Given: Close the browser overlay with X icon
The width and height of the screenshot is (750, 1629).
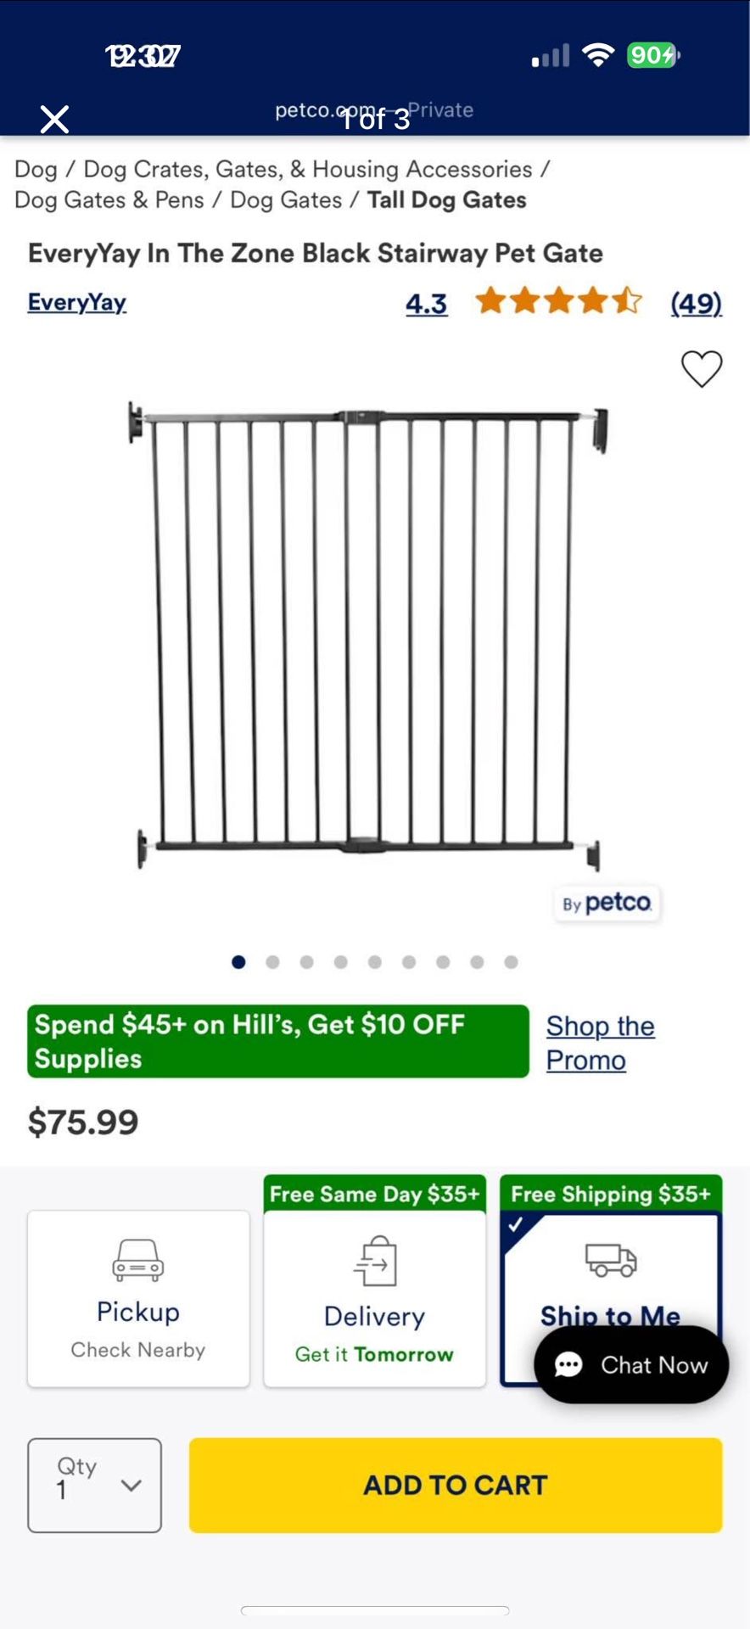Looking at the screenshot, I should (x=55, y=120).
